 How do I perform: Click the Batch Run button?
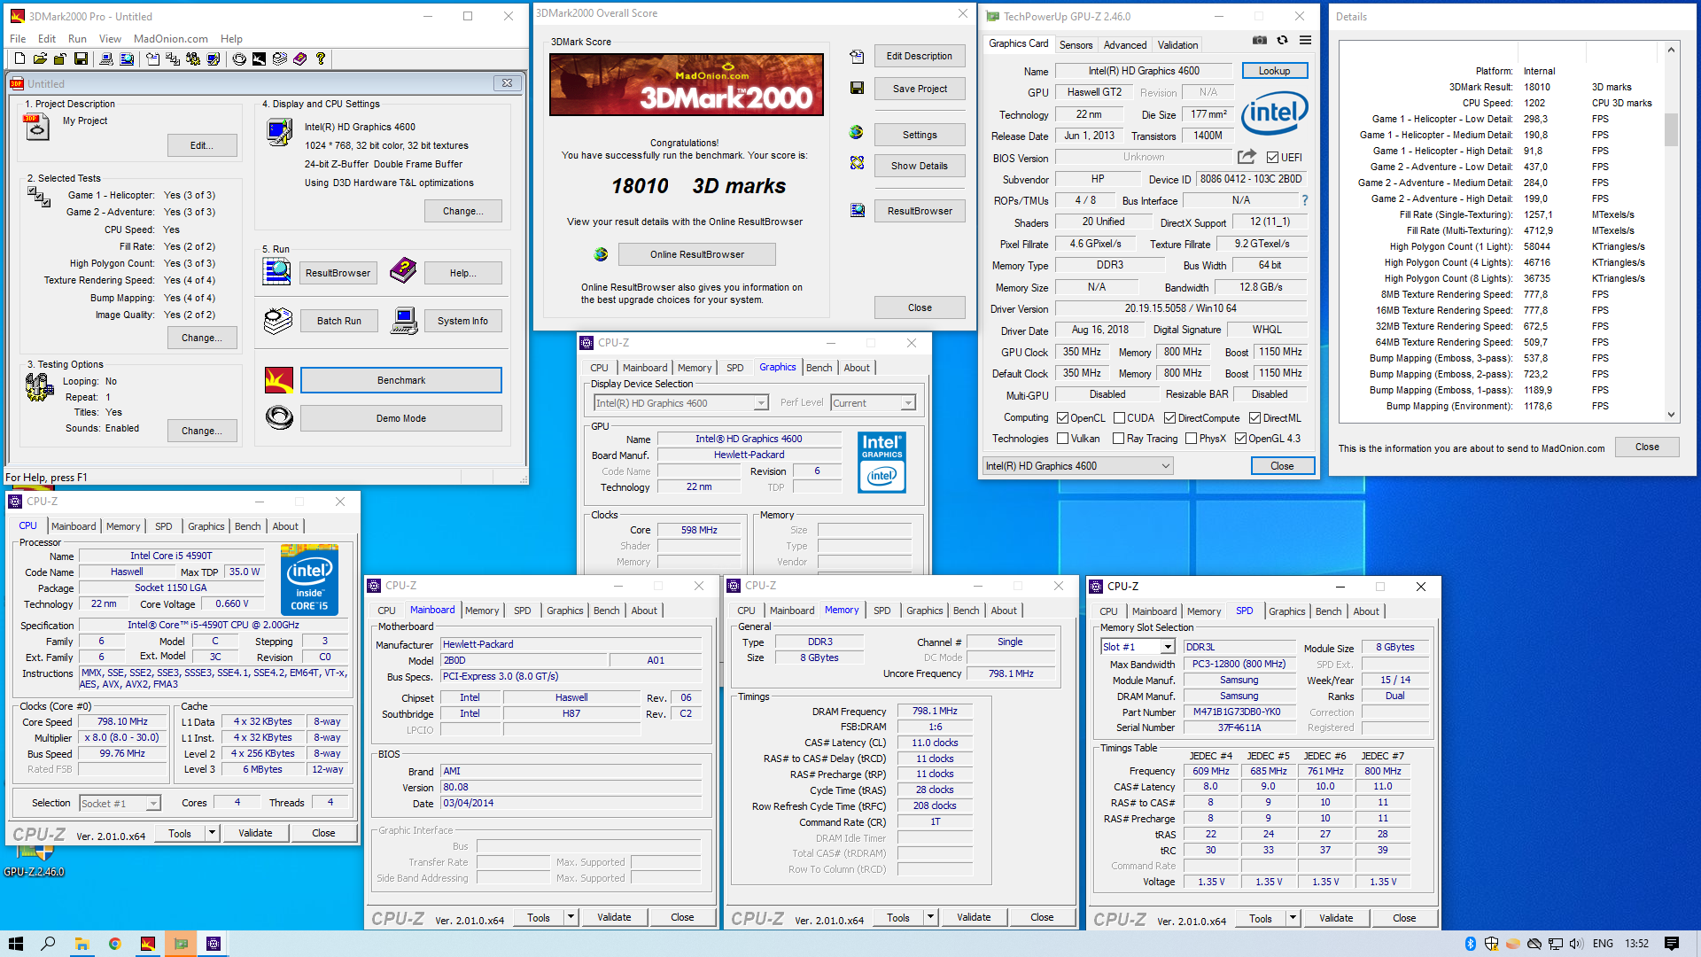coord(339,321)
